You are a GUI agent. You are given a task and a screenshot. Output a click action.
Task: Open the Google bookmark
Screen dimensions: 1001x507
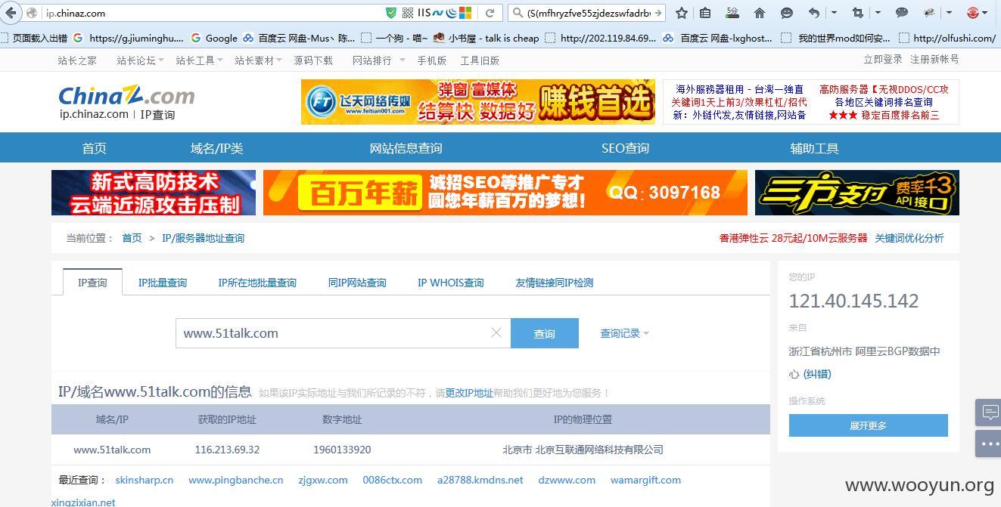[214, 38]
